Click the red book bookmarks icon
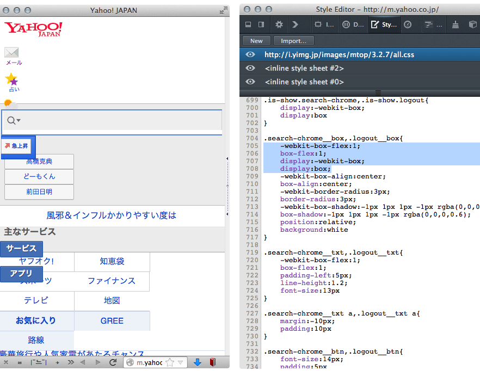 (213, 363)
